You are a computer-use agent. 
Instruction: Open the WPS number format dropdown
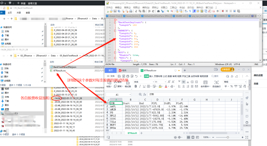point(246,82)
